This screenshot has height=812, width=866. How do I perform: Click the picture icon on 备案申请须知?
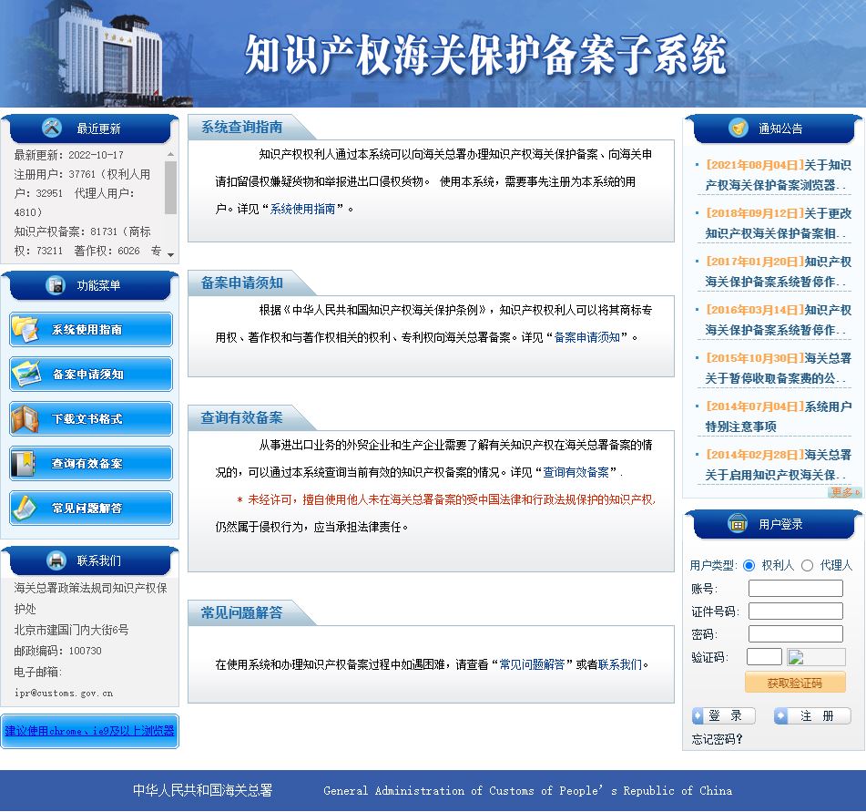tap(26, 375)
